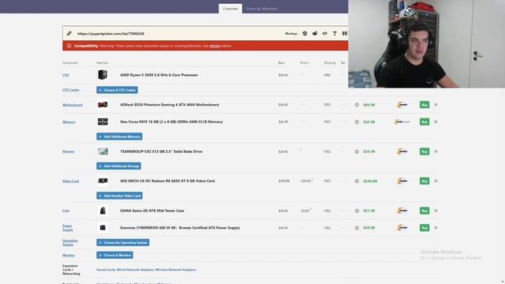Select the HTML code markup icon

[x=324, y=33]
